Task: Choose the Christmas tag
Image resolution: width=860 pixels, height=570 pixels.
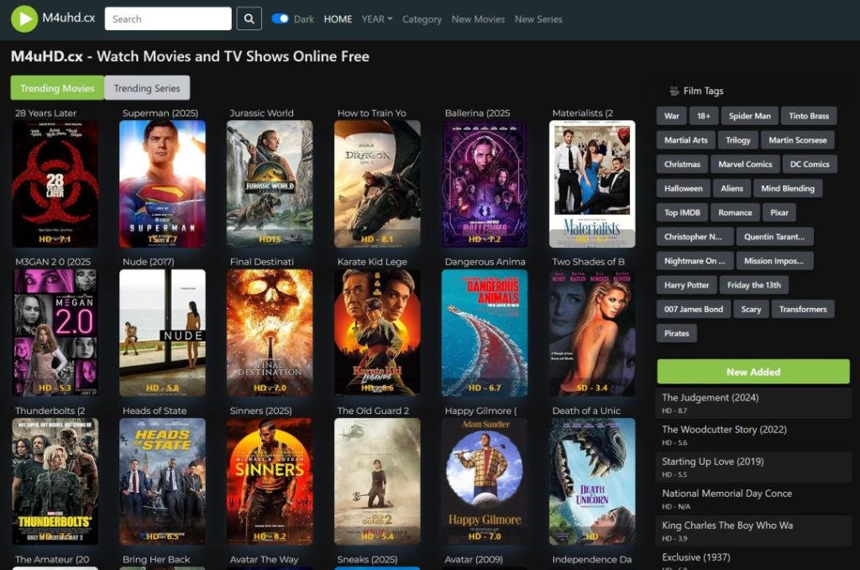Action: (x=682, y=164)
